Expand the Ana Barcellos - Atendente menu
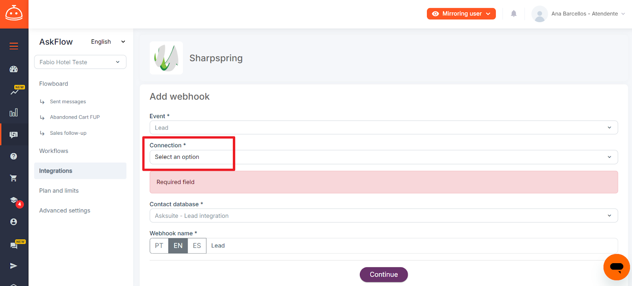Screen dimensions: 632x286 click(588, 14)
